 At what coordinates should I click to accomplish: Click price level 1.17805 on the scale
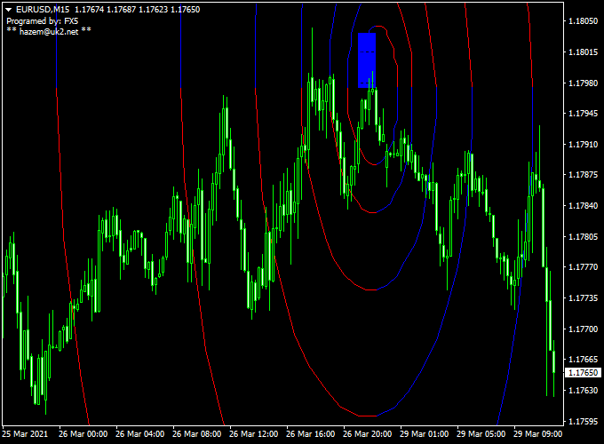[x=584, y=236]
